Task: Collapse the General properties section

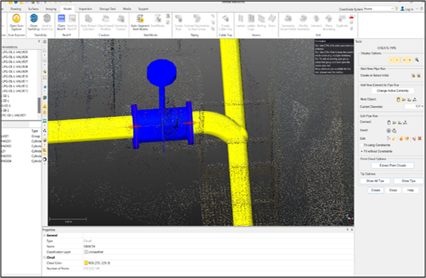Action: (x=44, y=235)
